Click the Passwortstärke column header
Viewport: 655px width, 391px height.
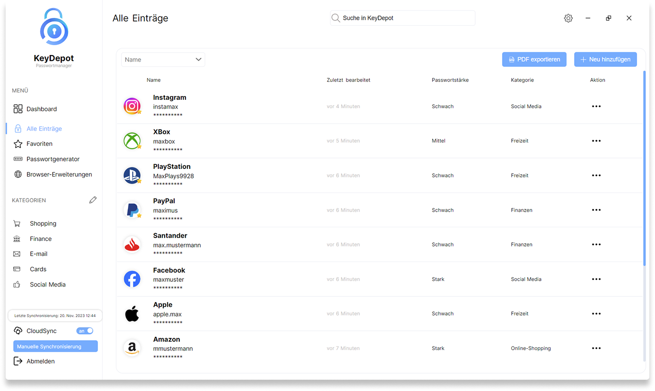tap(450, 80)
